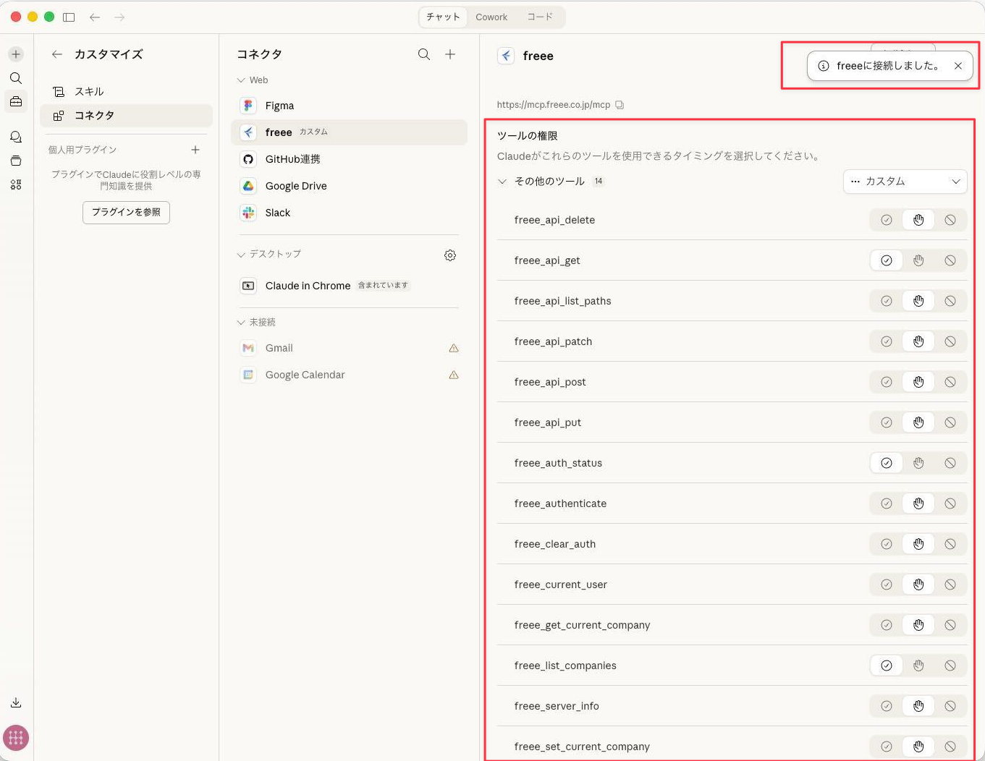This screenshot has height=761, width=985.
Task: Click the 含まれています badge
Action: [x=383, y=286]
